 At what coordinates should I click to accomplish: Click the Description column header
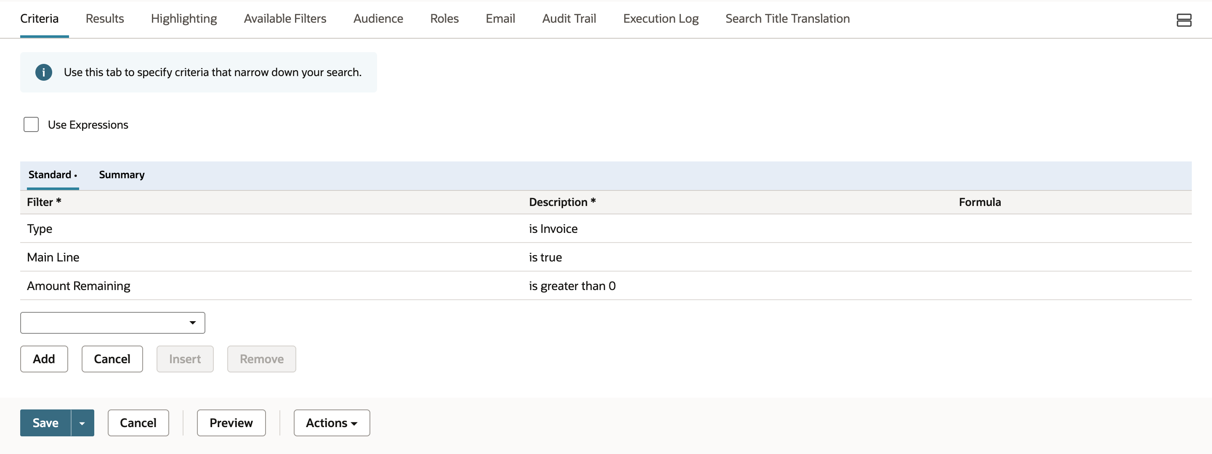point(562,202)
